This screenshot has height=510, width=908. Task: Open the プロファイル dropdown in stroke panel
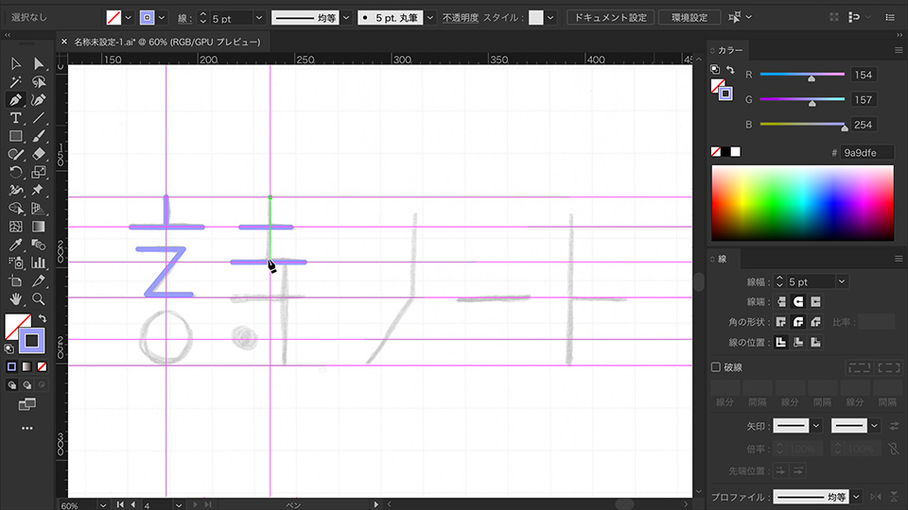click(857, 497)
